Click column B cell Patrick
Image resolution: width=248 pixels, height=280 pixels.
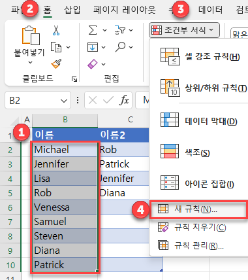[x=65, y=265]
